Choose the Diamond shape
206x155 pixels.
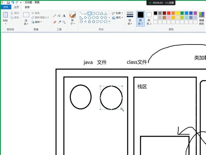[x=86, y=17]
